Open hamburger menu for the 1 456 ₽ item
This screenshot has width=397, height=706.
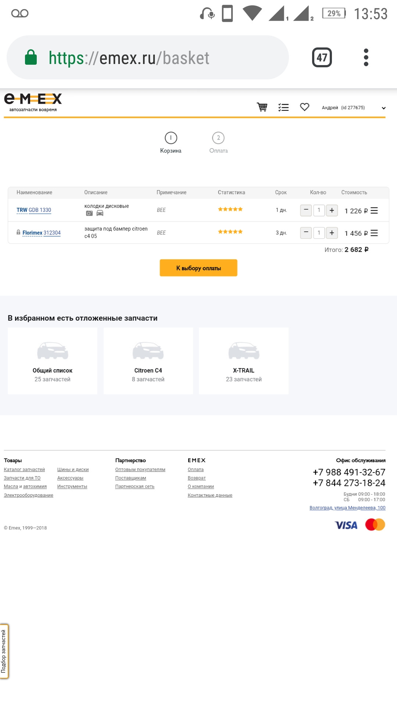point(374,233)
